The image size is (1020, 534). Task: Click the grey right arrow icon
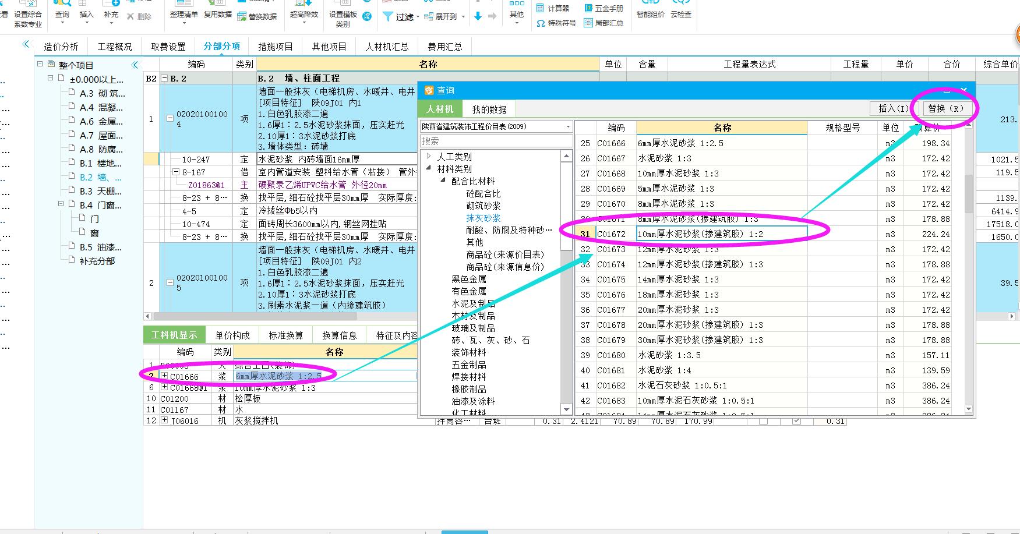(492, 16)
